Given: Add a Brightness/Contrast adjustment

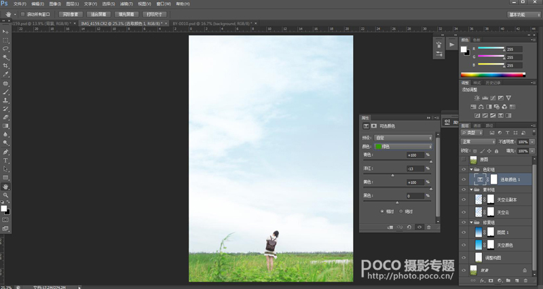Looking at the screenshot, I should [x=477, y=98].
